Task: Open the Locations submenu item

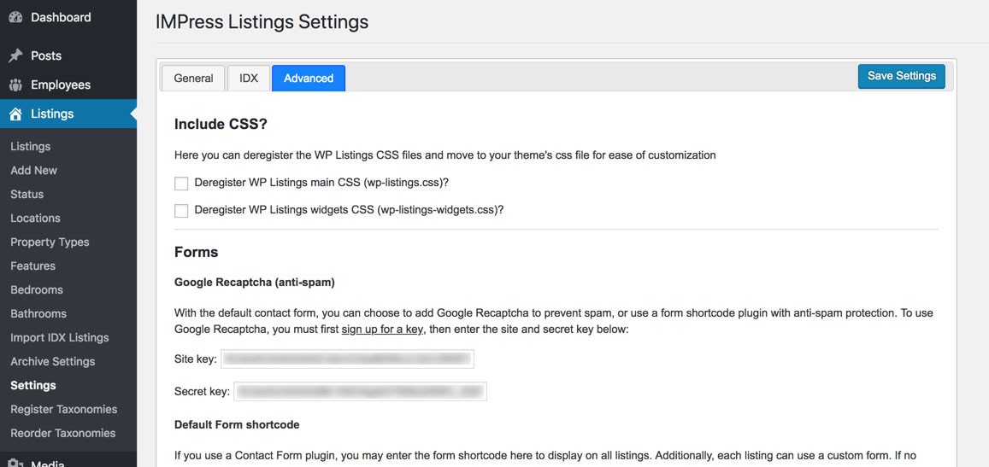Action: [x=35, y=218]
